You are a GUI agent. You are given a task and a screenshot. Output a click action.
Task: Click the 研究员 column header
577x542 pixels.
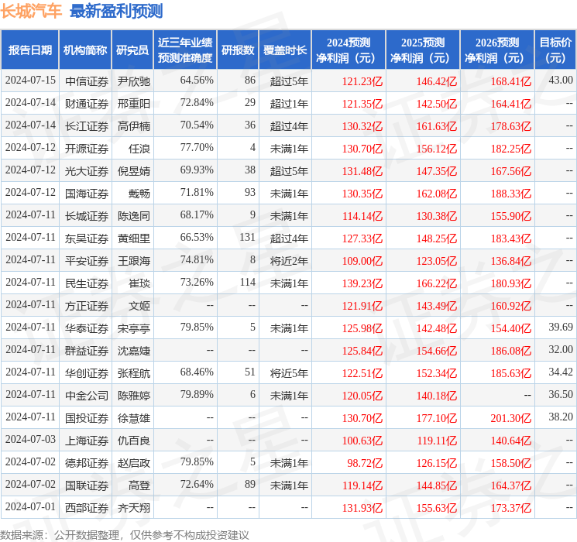click(x=132, y=50)
